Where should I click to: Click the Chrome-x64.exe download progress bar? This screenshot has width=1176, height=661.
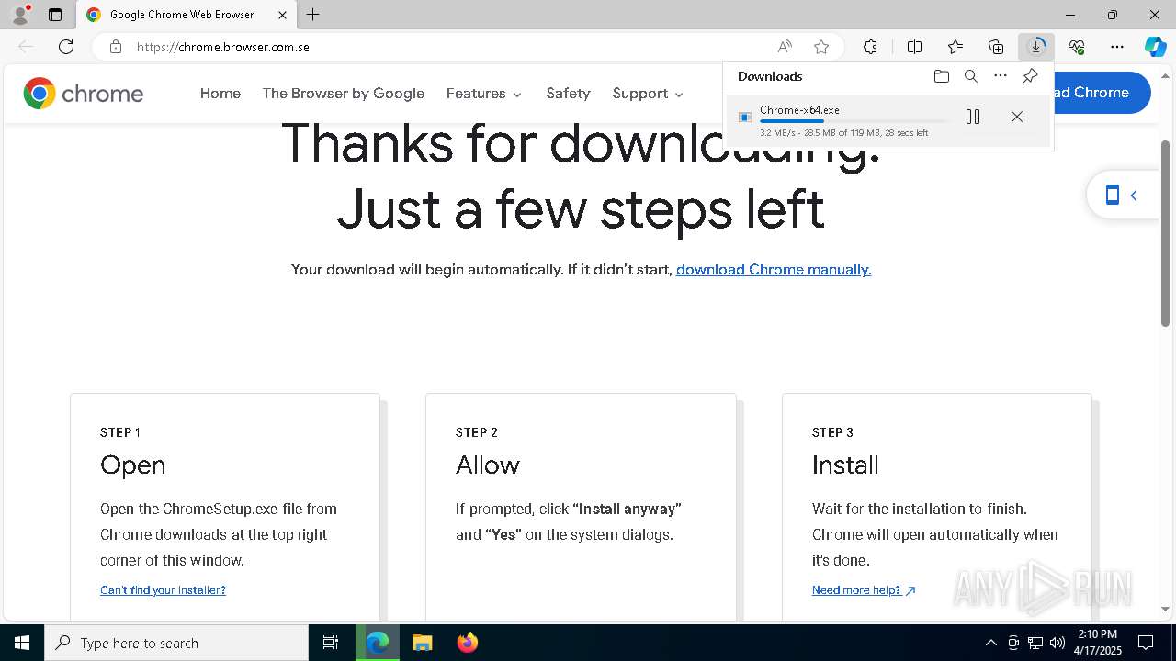(x=854, y=121)
